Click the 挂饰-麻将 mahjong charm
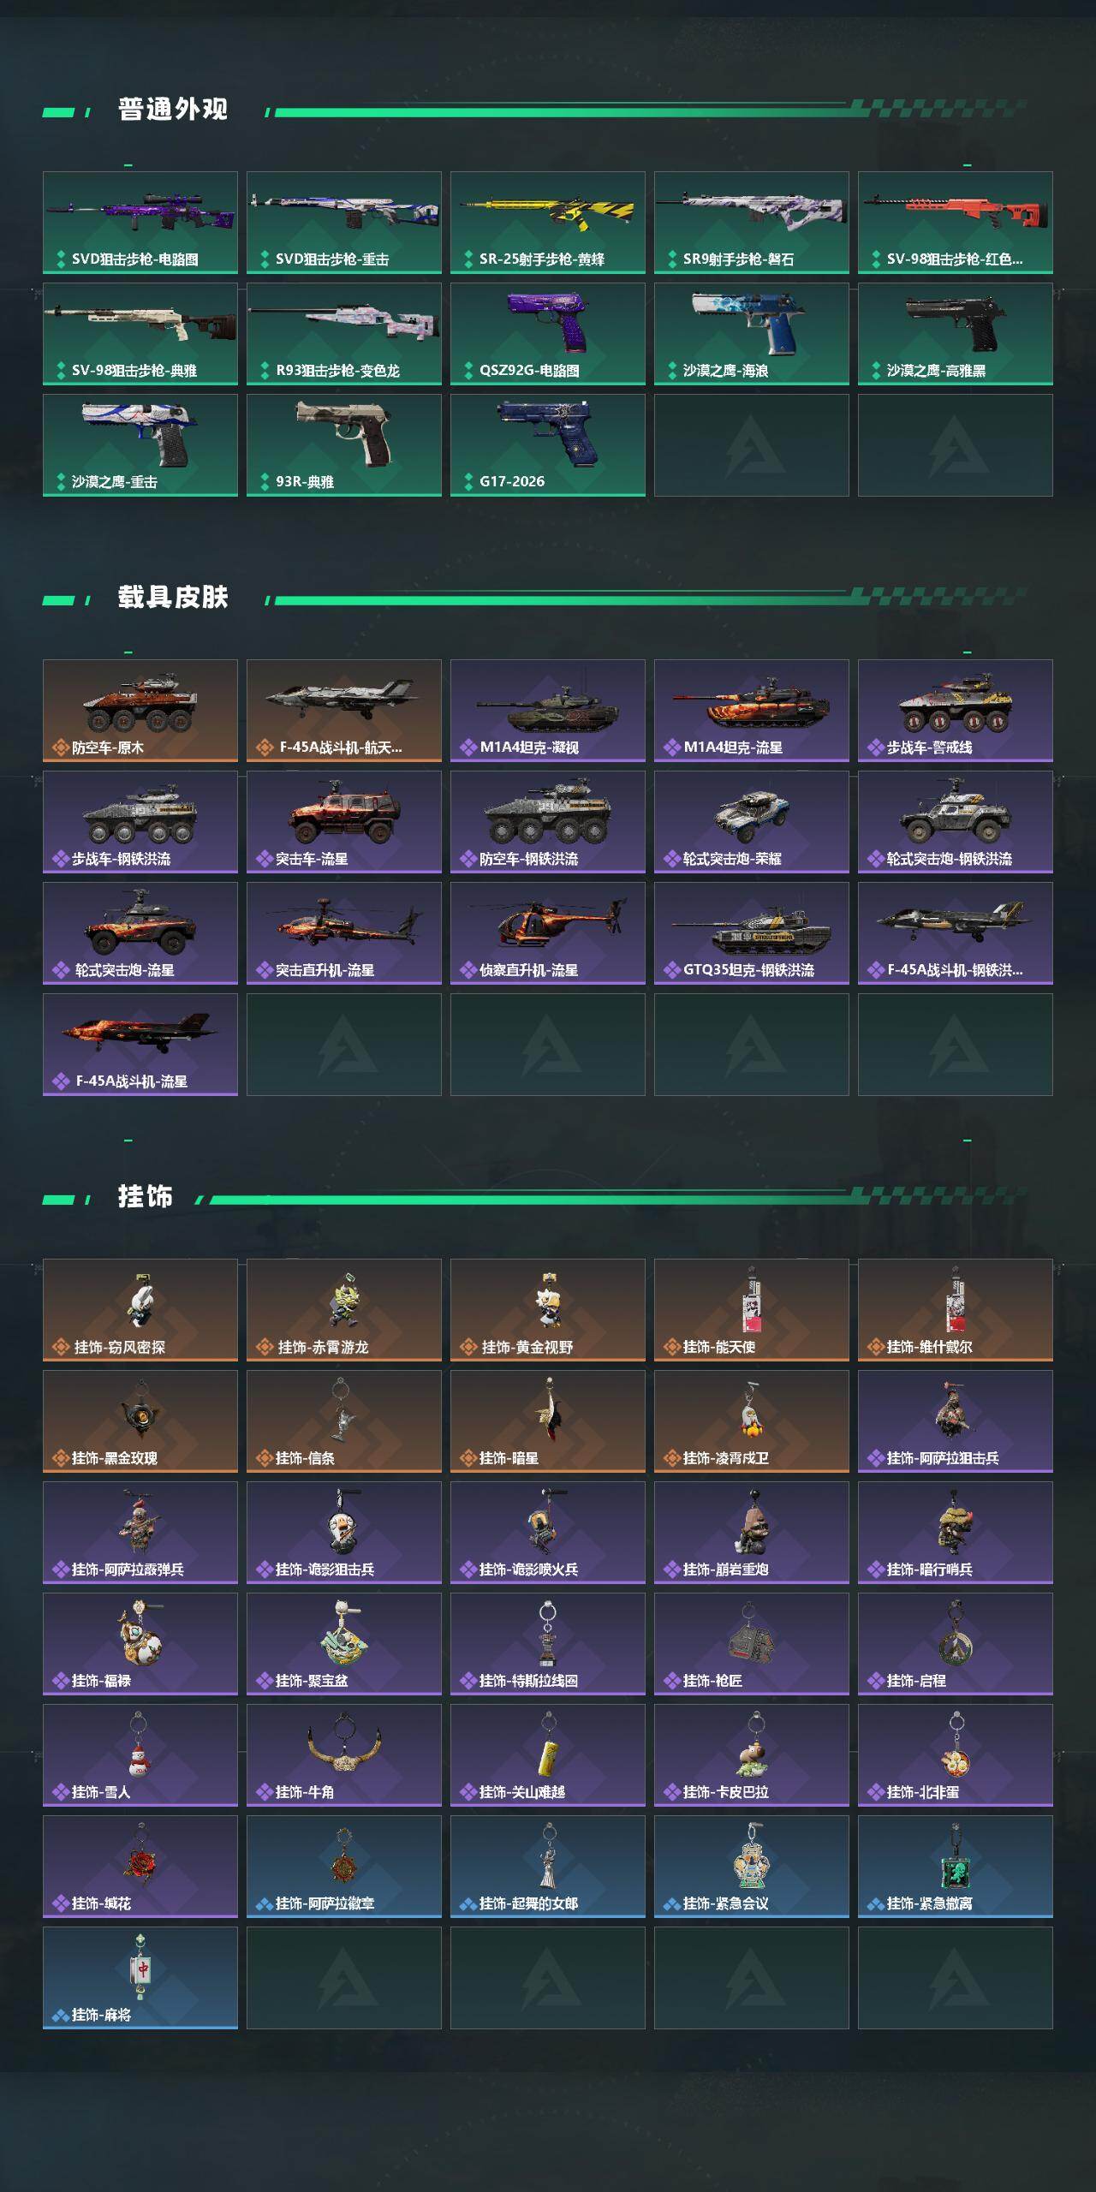This screenshot has height=2192, width=1096. point(140,1978)
